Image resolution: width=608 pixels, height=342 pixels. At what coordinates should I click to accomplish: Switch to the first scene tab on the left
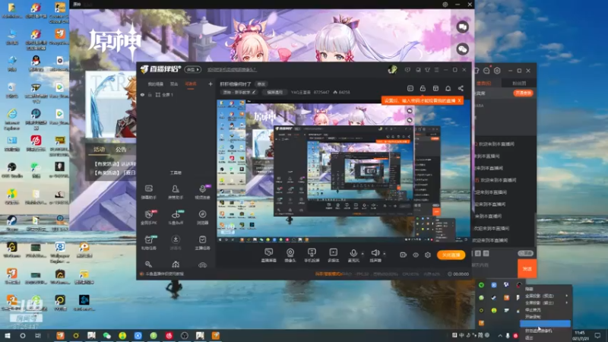tap(156, 84)
